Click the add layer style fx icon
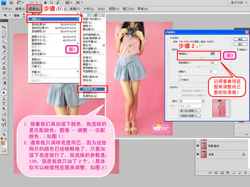This screenshot has width=250, height=187. tap(216, 173)
